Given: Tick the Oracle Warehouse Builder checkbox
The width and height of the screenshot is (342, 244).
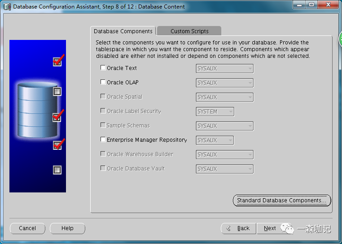Looking at the screenshot, I should [x=103, y=154].
